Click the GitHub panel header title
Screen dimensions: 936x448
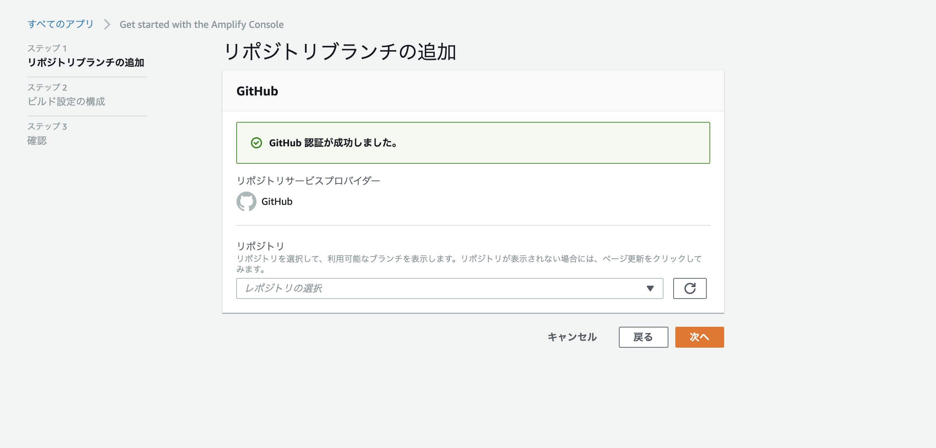point(257,91)
